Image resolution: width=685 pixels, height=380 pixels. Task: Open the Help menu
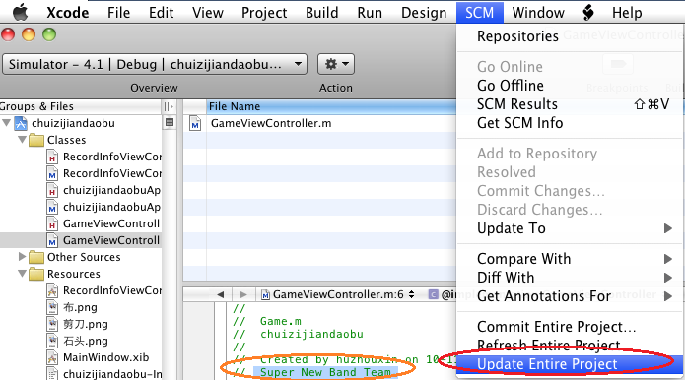point(627,13)
